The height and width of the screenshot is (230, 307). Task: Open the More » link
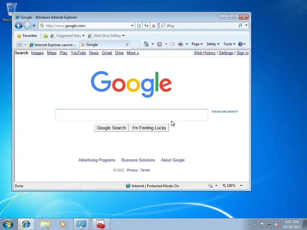(133, 53)
